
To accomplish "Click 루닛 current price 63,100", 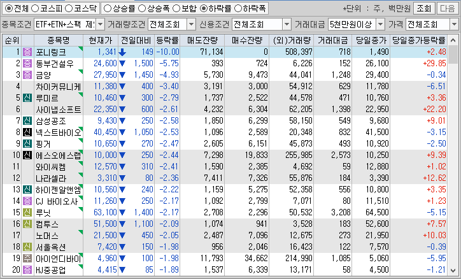I will pos(105,213).
